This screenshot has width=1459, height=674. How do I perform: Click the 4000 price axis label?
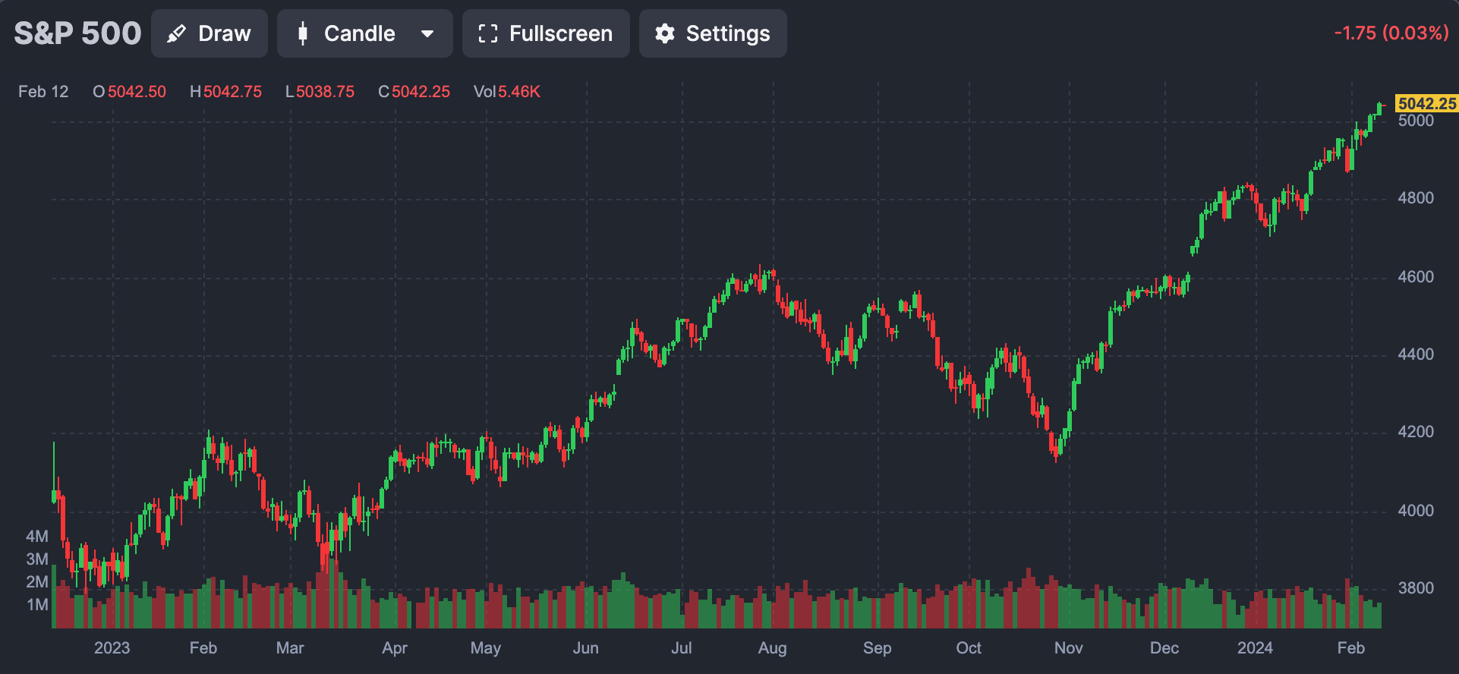1416,511
